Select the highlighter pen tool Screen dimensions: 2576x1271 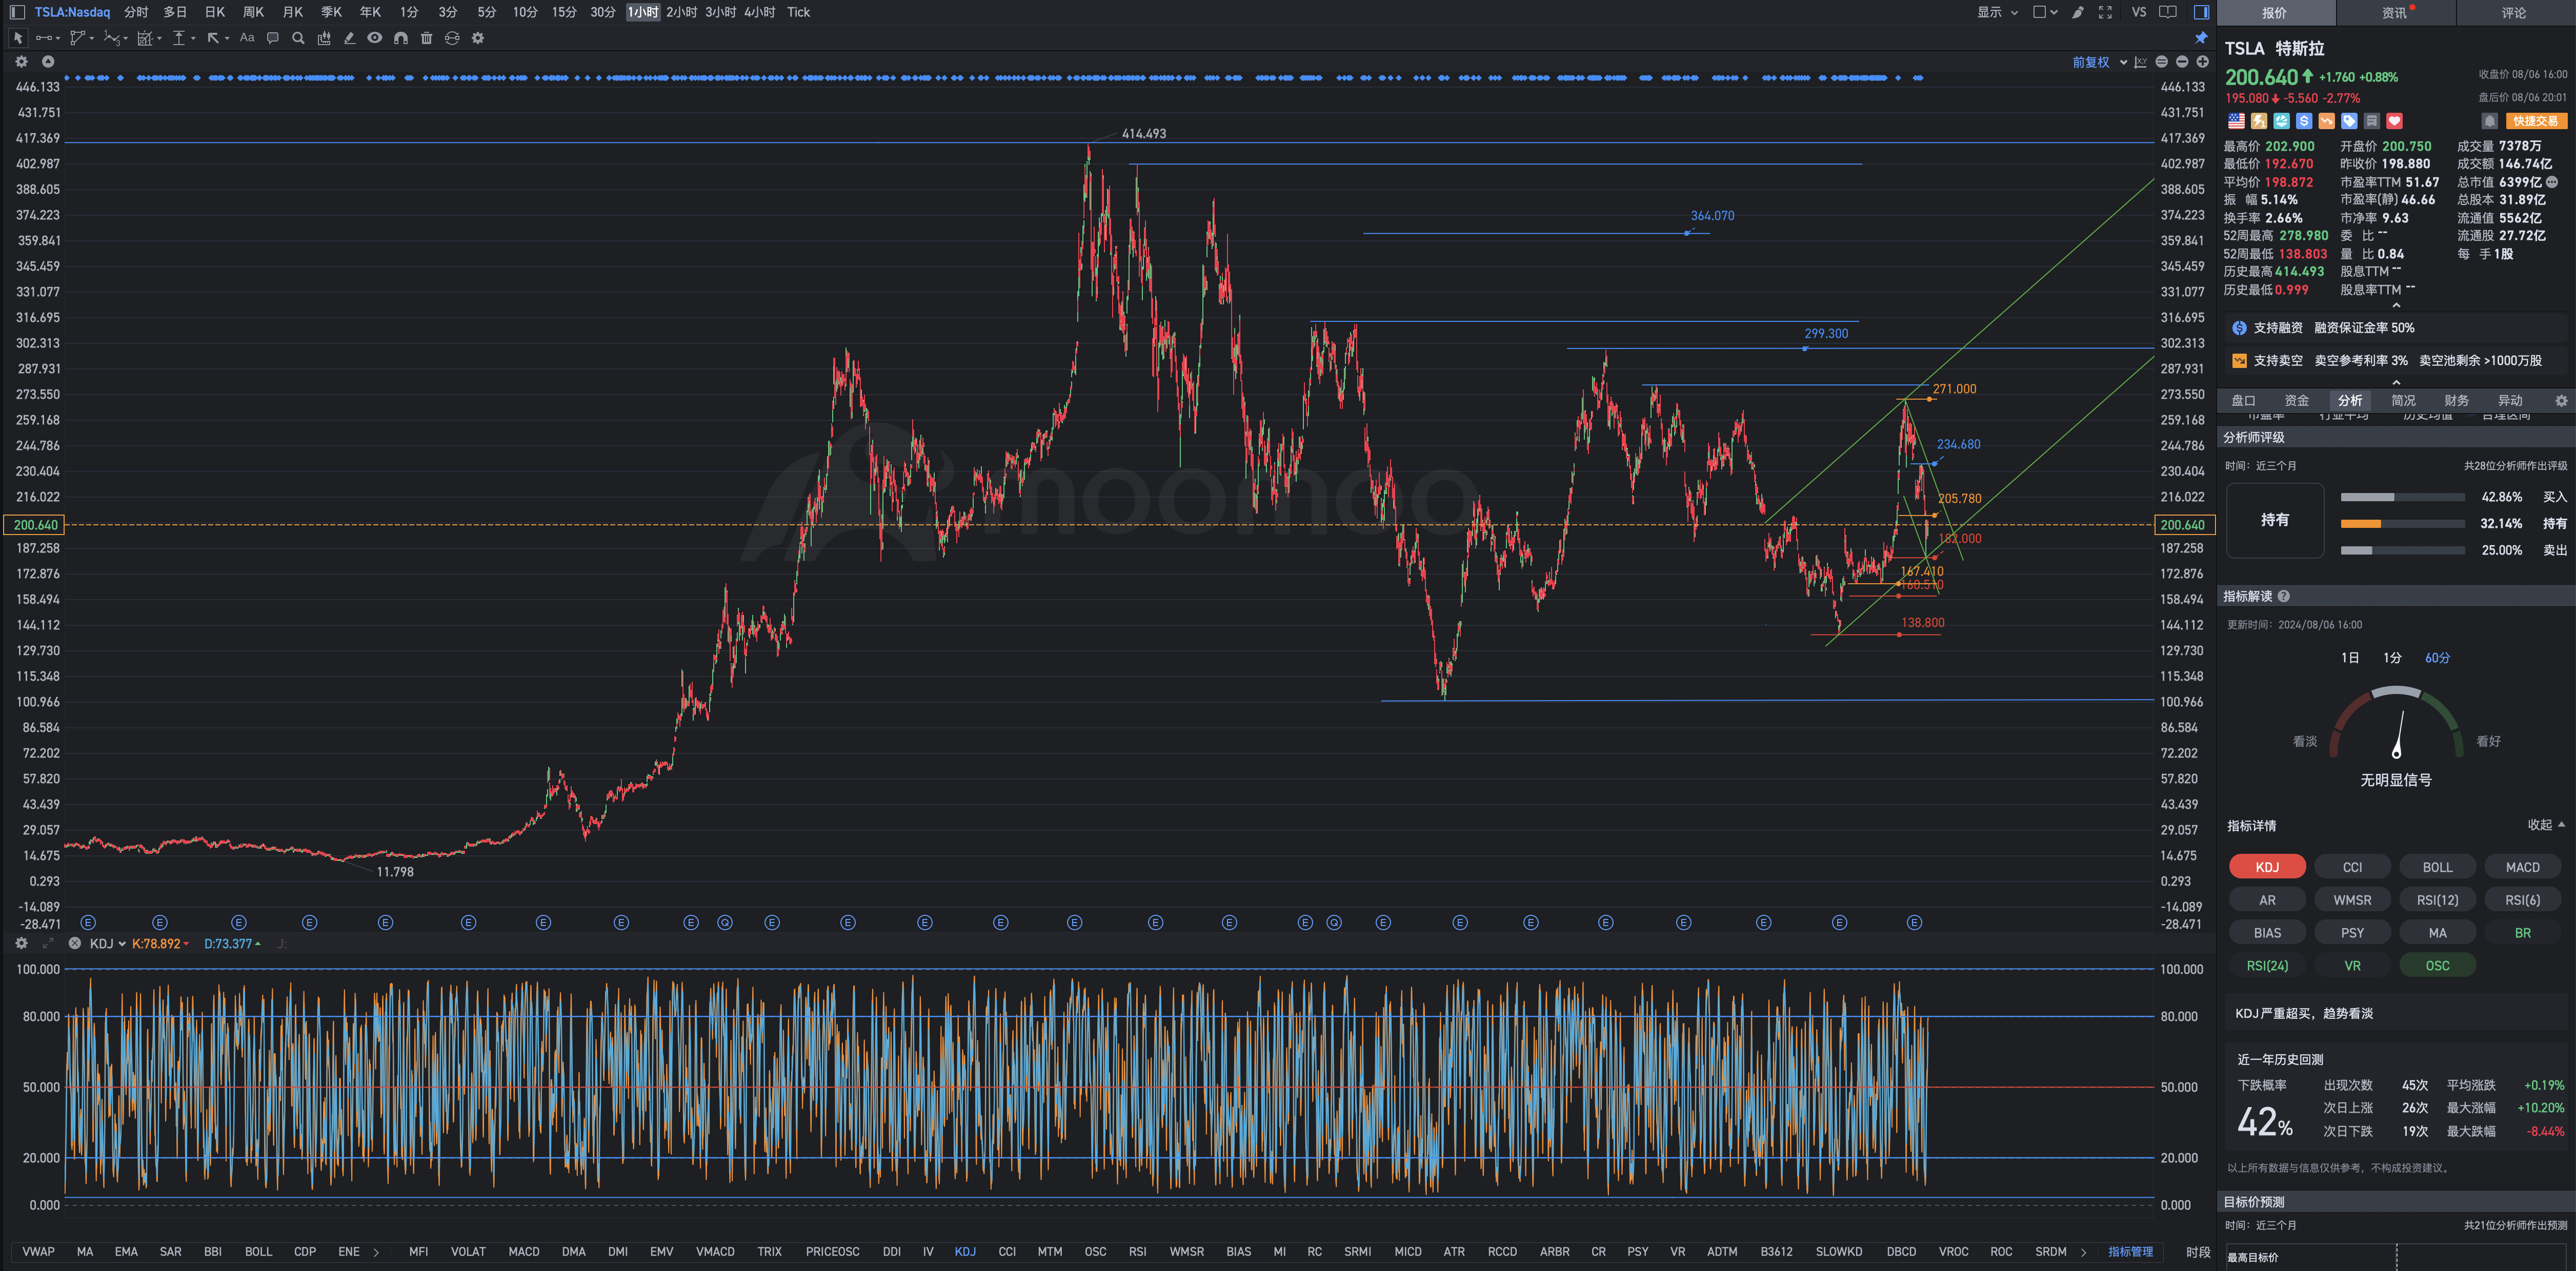[349, 38]
